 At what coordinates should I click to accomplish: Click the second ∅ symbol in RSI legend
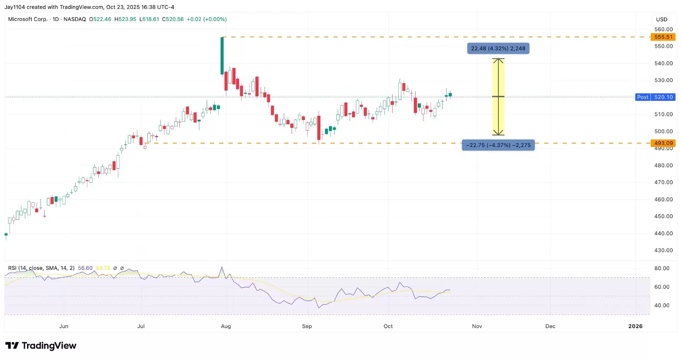122,268
